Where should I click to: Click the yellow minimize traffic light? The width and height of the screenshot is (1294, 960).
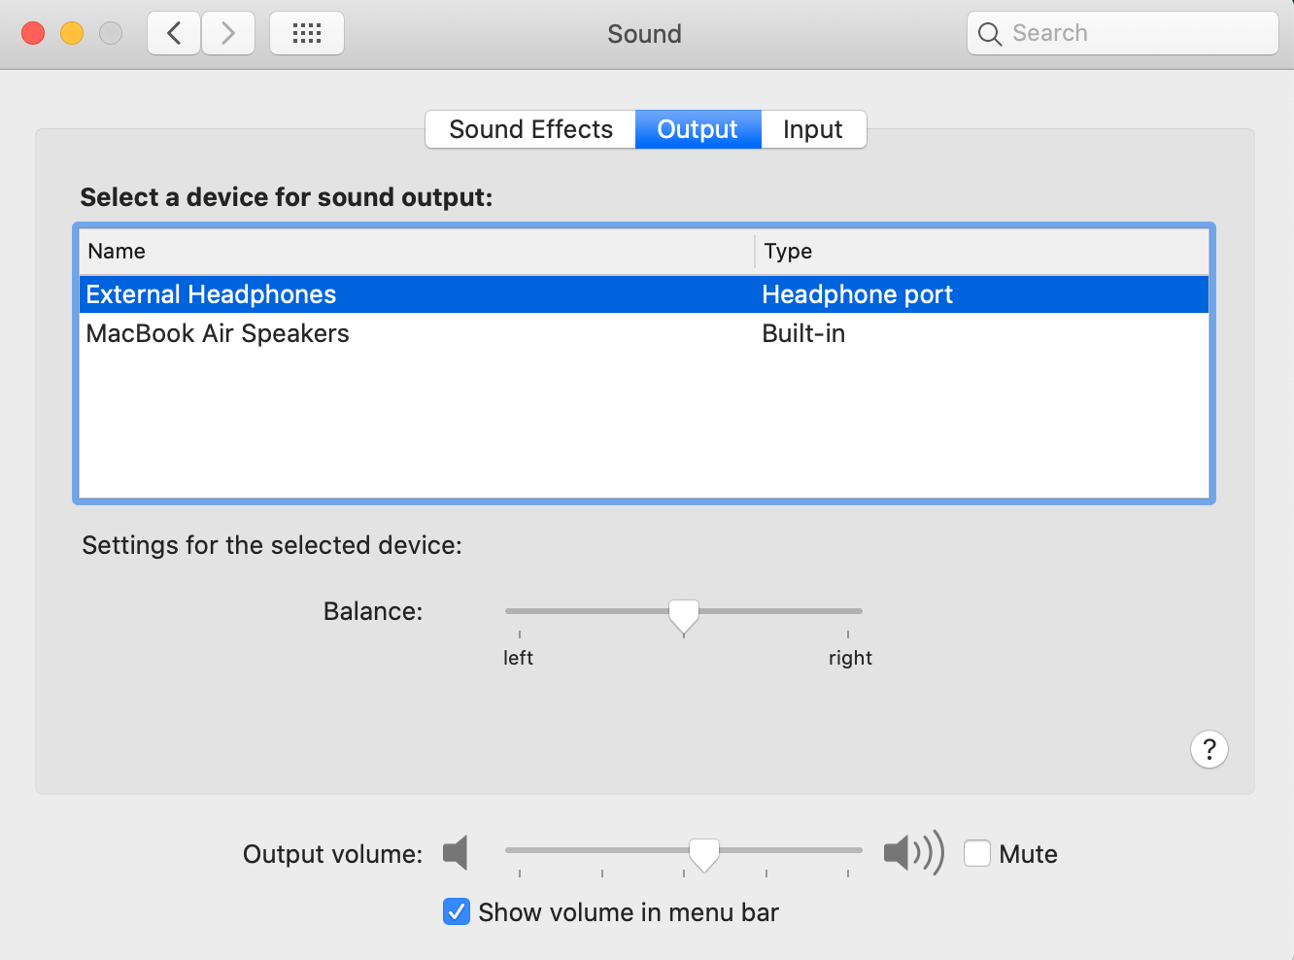coord(69,31)
